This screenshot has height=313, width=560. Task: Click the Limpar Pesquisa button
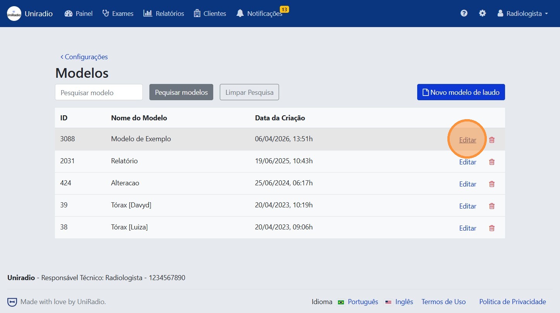(x=249, y=92)
